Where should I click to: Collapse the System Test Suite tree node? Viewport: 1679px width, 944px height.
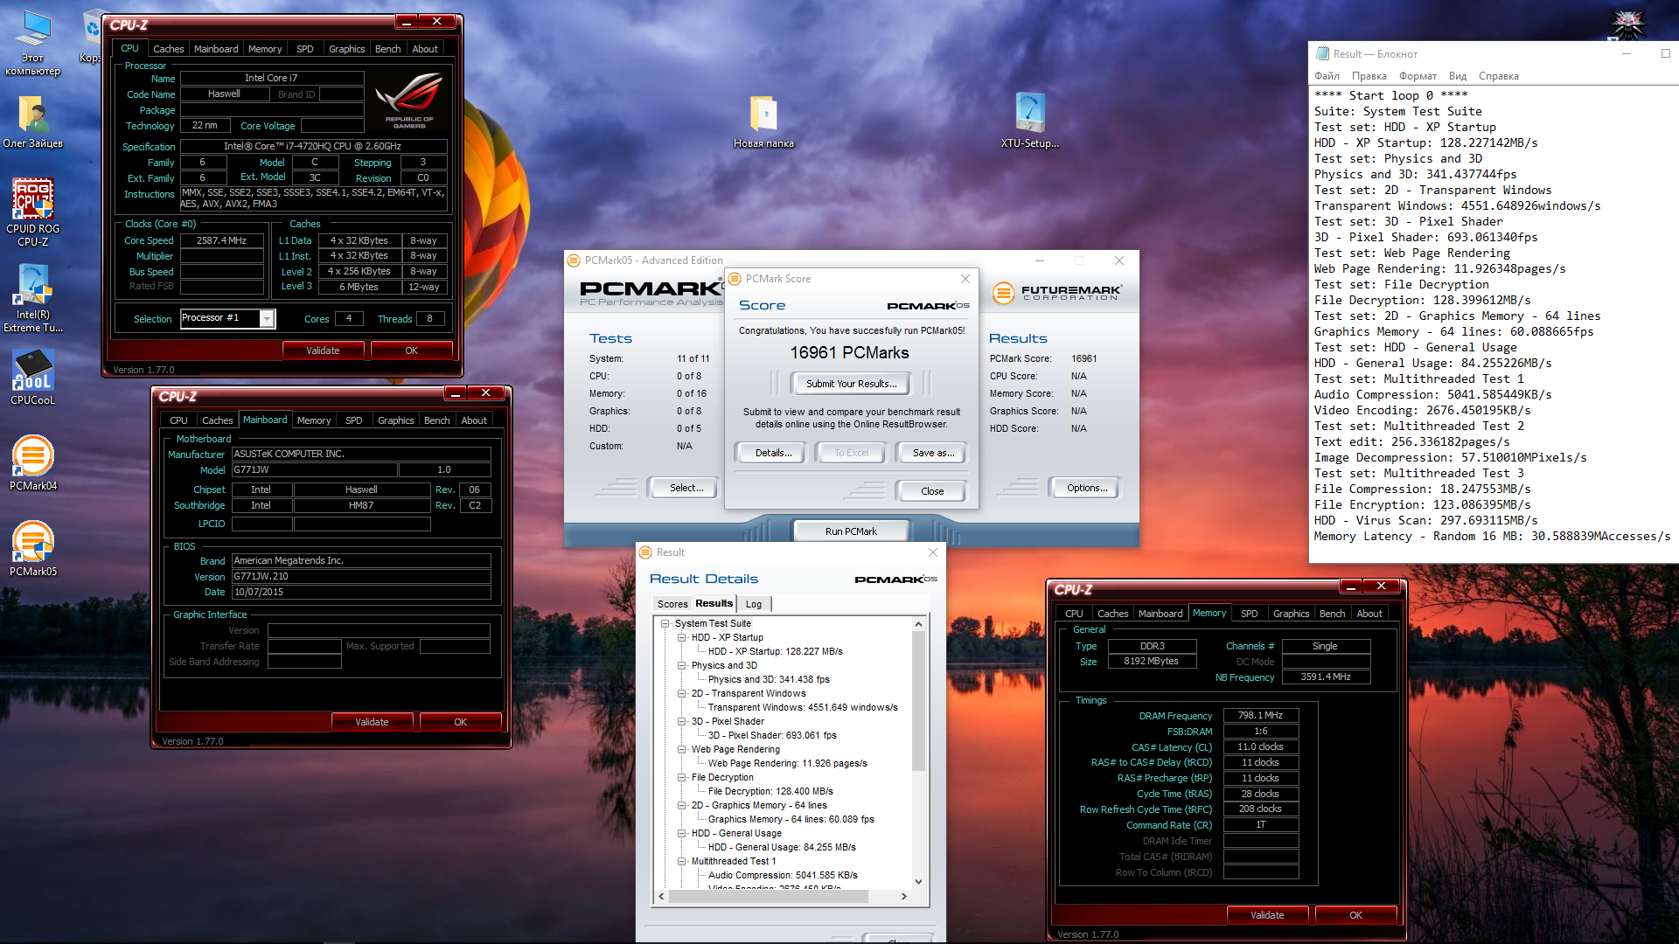[x=665, y=624]
